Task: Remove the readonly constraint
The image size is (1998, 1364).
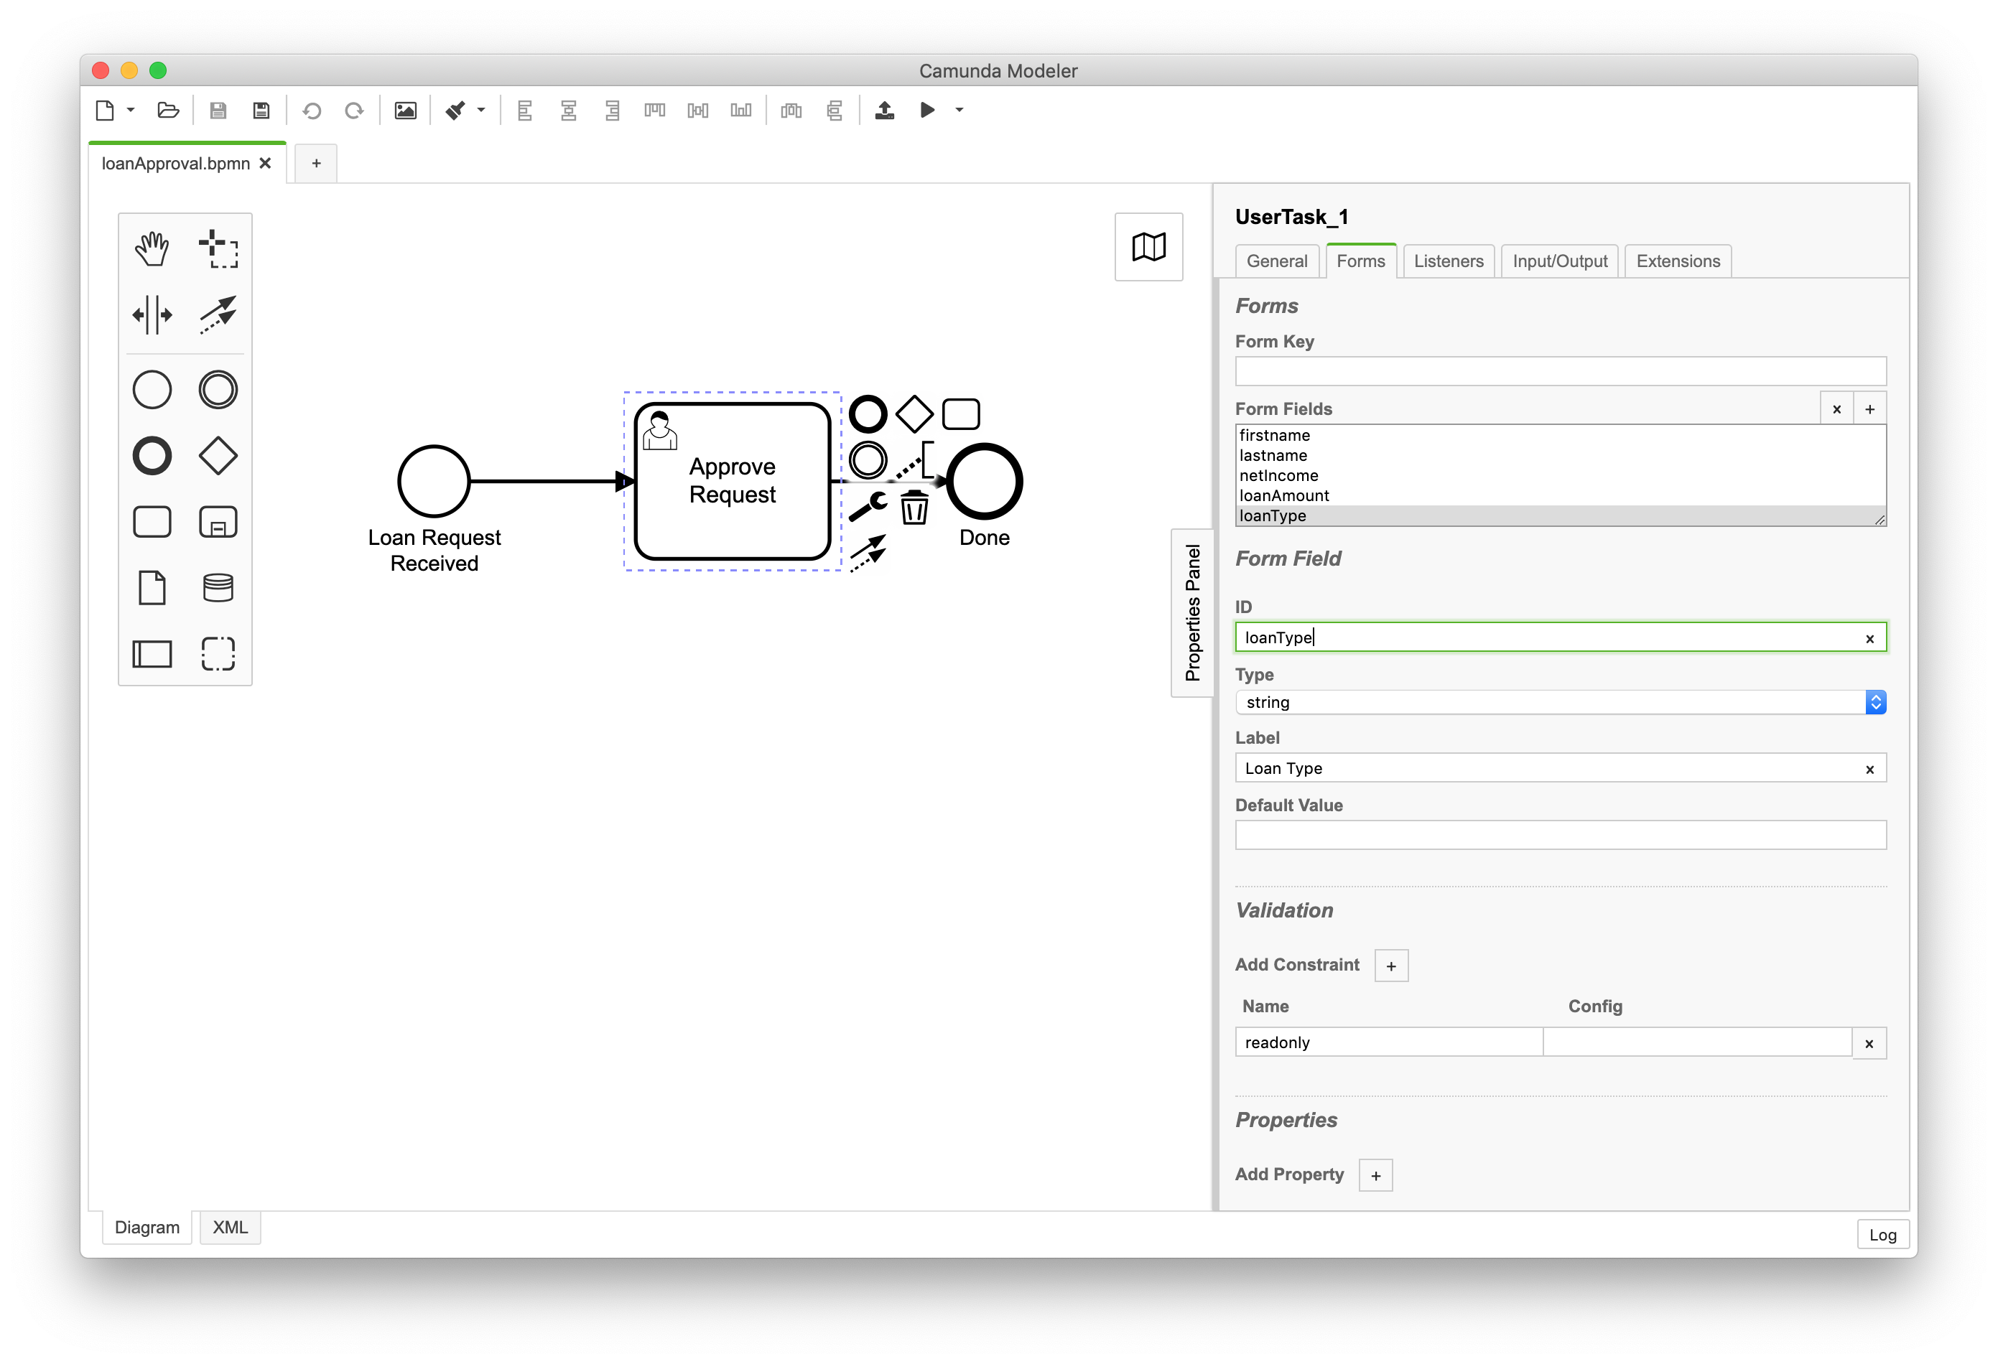Action: pos(1869,1043)
